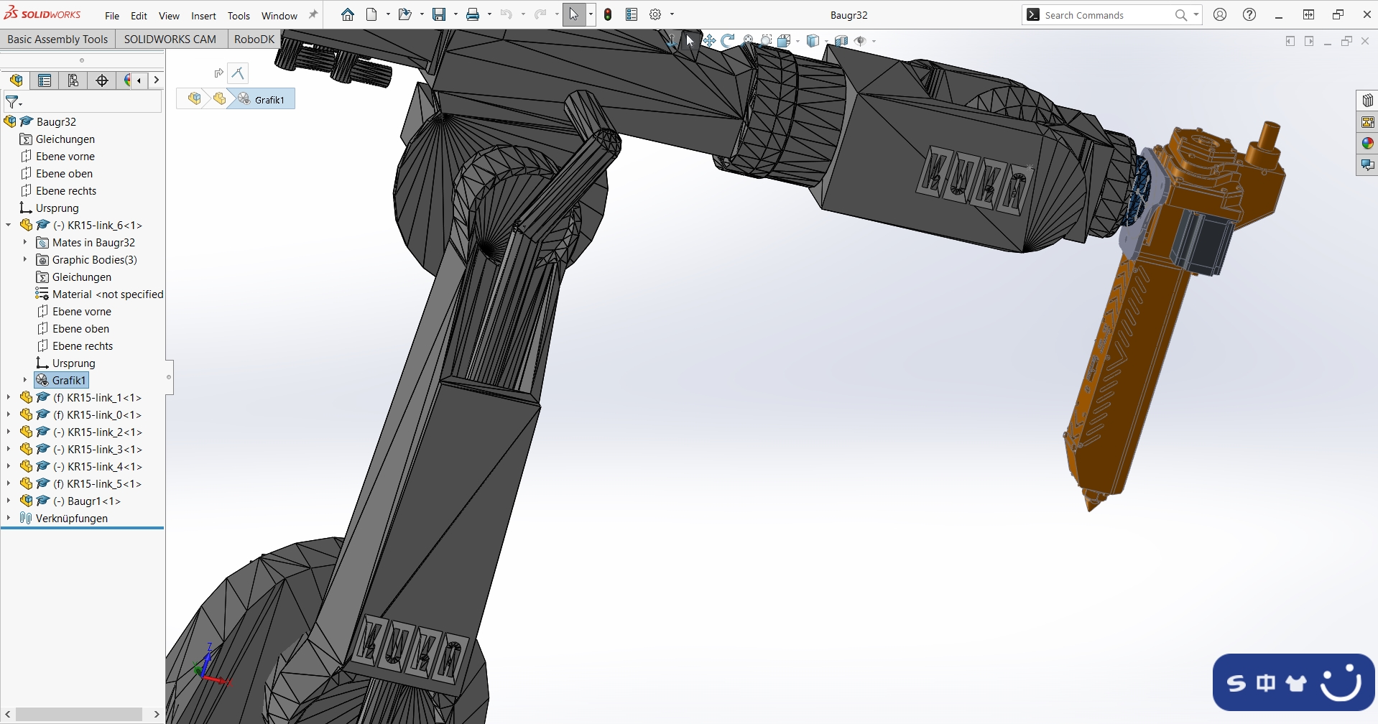Open the DimXpertManager crosshair tab
This screenshot has width=1378, height=724.
(x=102, y=80)
